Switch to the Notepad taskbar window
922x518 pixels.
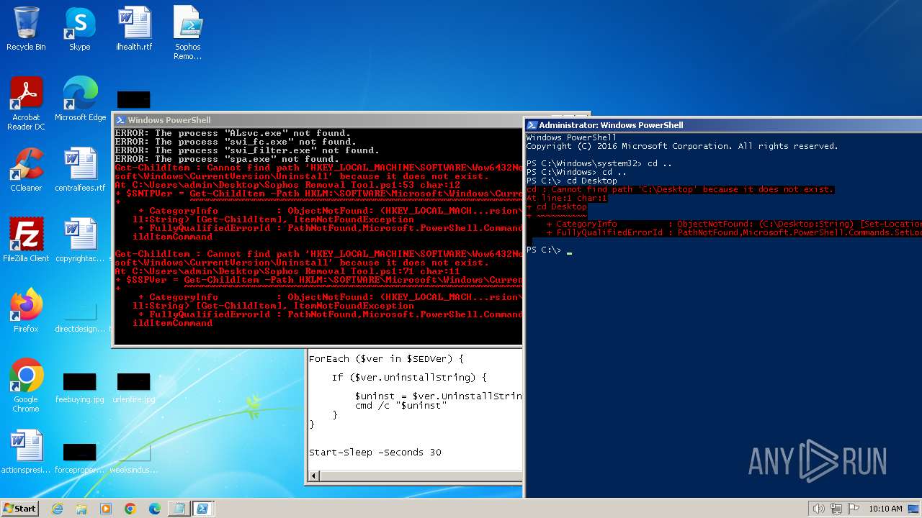click(179, 509)
